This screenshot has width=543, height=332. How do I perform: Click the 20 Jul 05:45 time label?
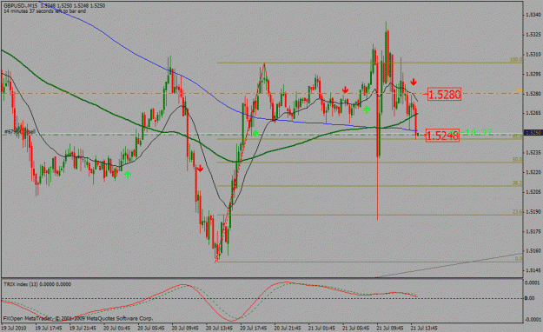pyautogui.click(x=151, y=328)
